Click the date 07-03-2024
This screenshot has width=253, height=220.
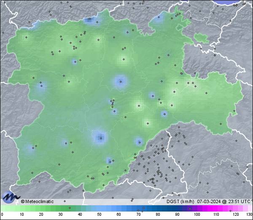tap(209, 201)
